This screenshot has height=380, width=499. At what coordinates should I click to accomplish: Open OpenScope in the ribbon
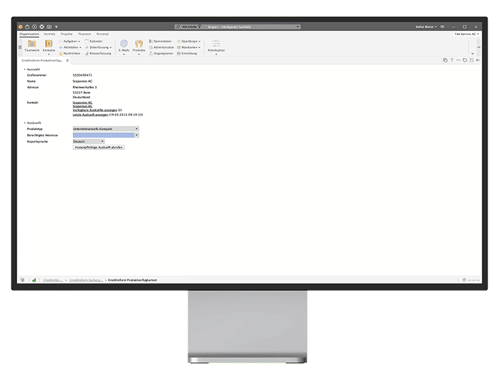pos(189,41)
